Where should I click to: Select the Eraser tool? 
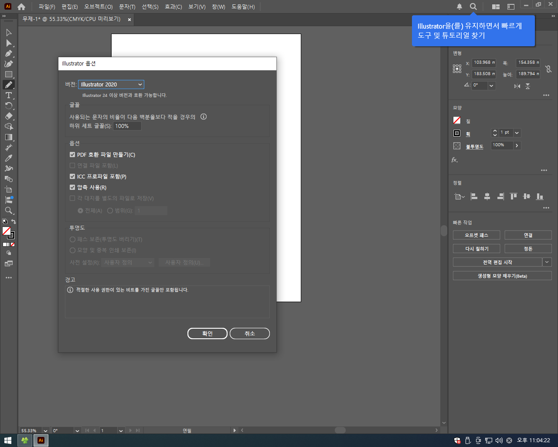9,116
